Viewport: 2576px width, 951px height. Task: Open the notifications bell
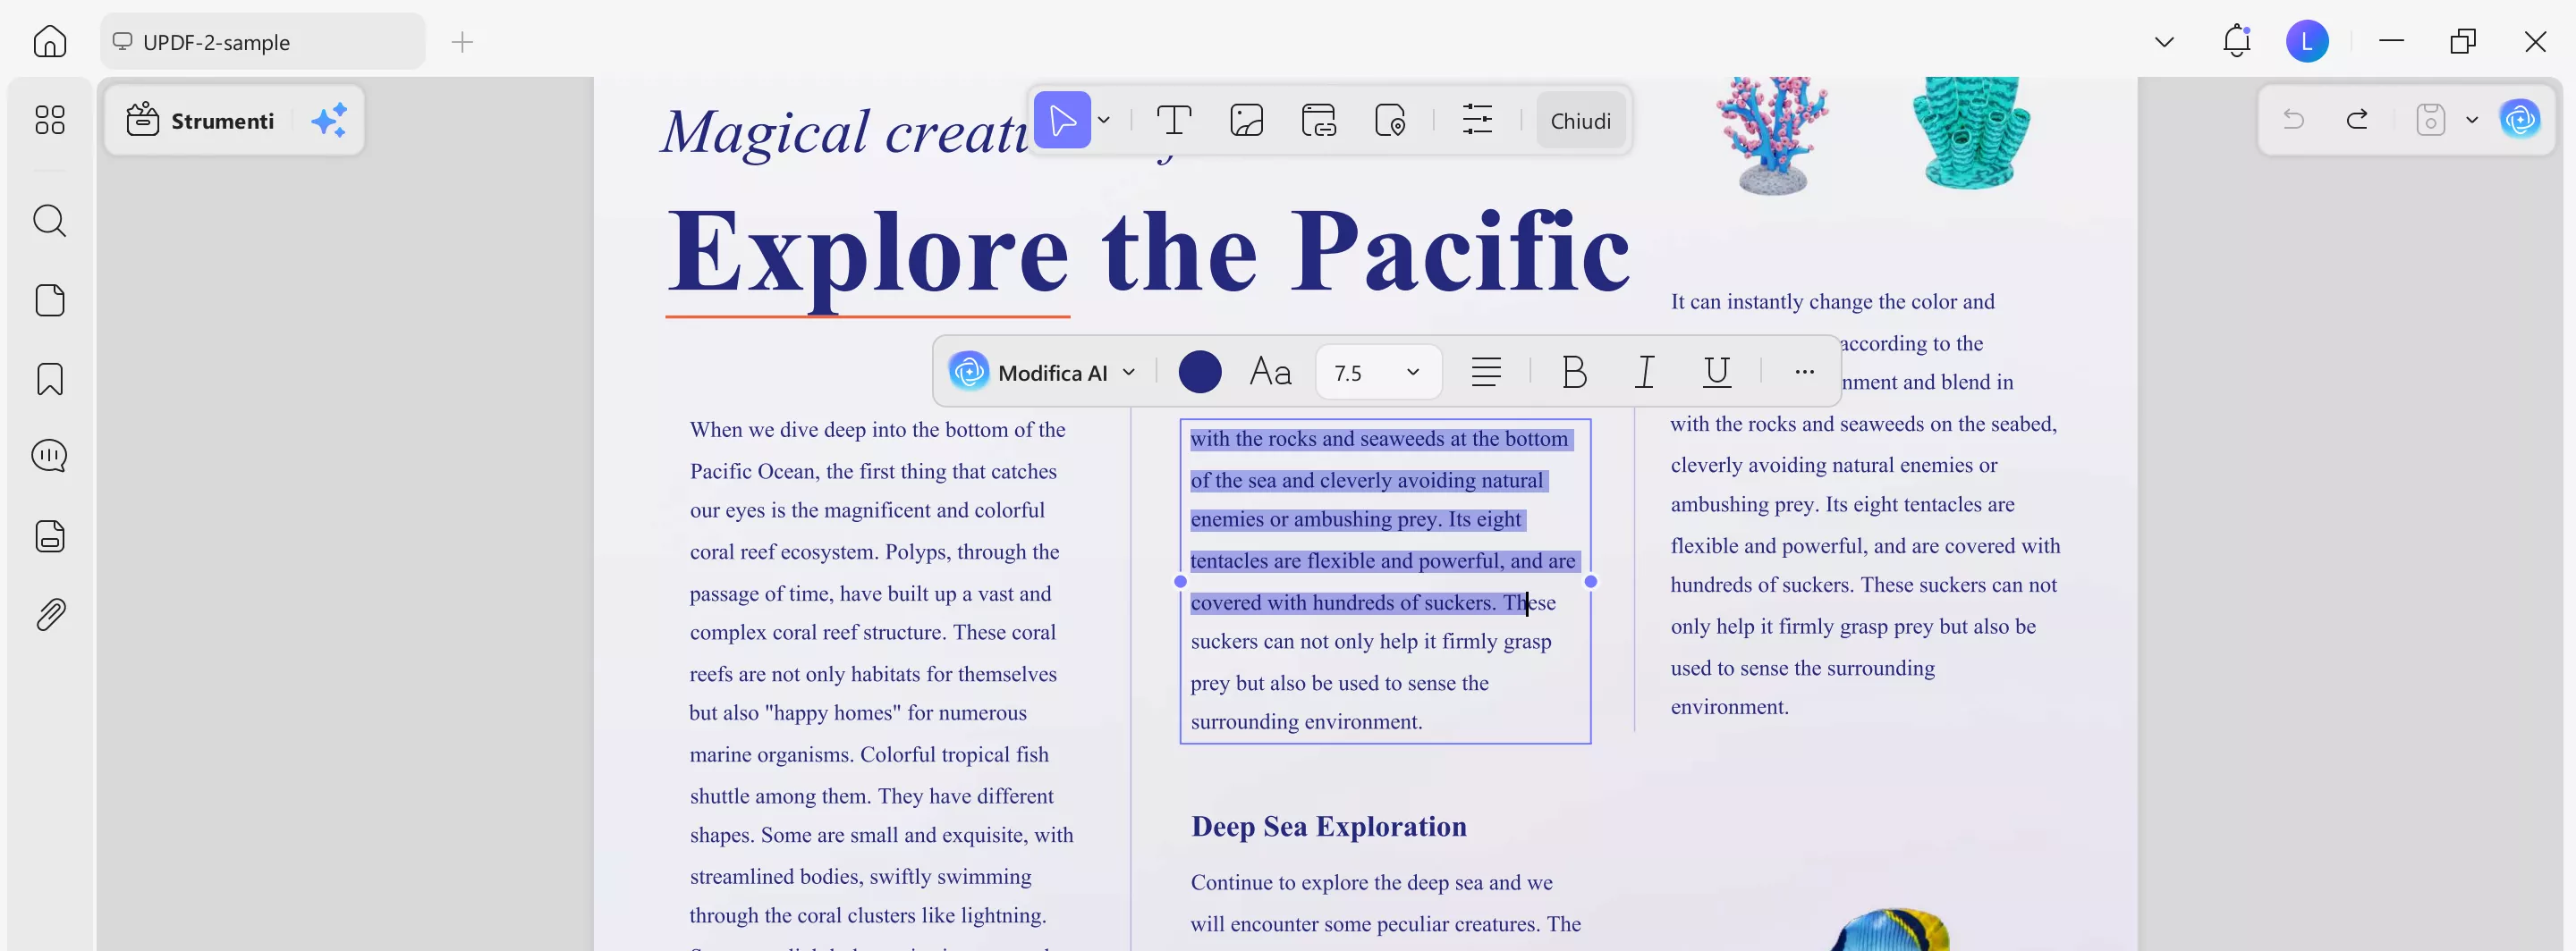(2236, 41)
